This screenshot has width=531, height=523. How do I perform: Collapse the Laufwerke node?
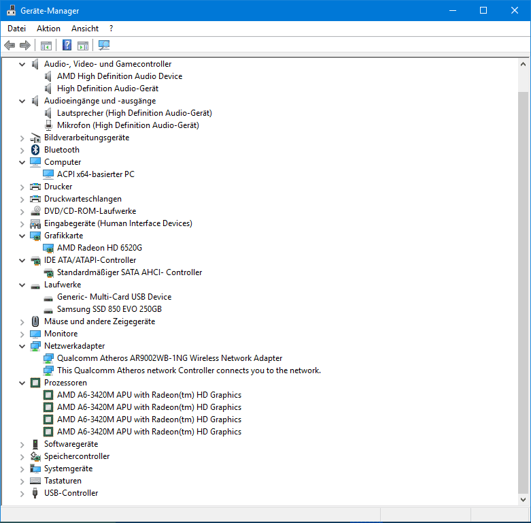(x=22, y=285)
